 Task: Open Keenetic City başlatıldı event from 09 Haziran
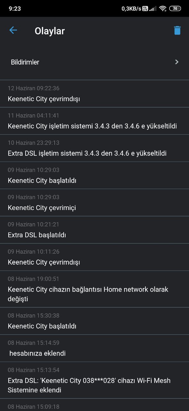pyautogui.click(x=94, y=176)
